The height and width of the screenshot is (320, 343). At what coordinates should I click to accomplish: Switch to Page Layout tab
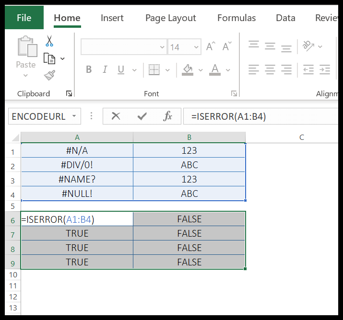click(171, 18)
